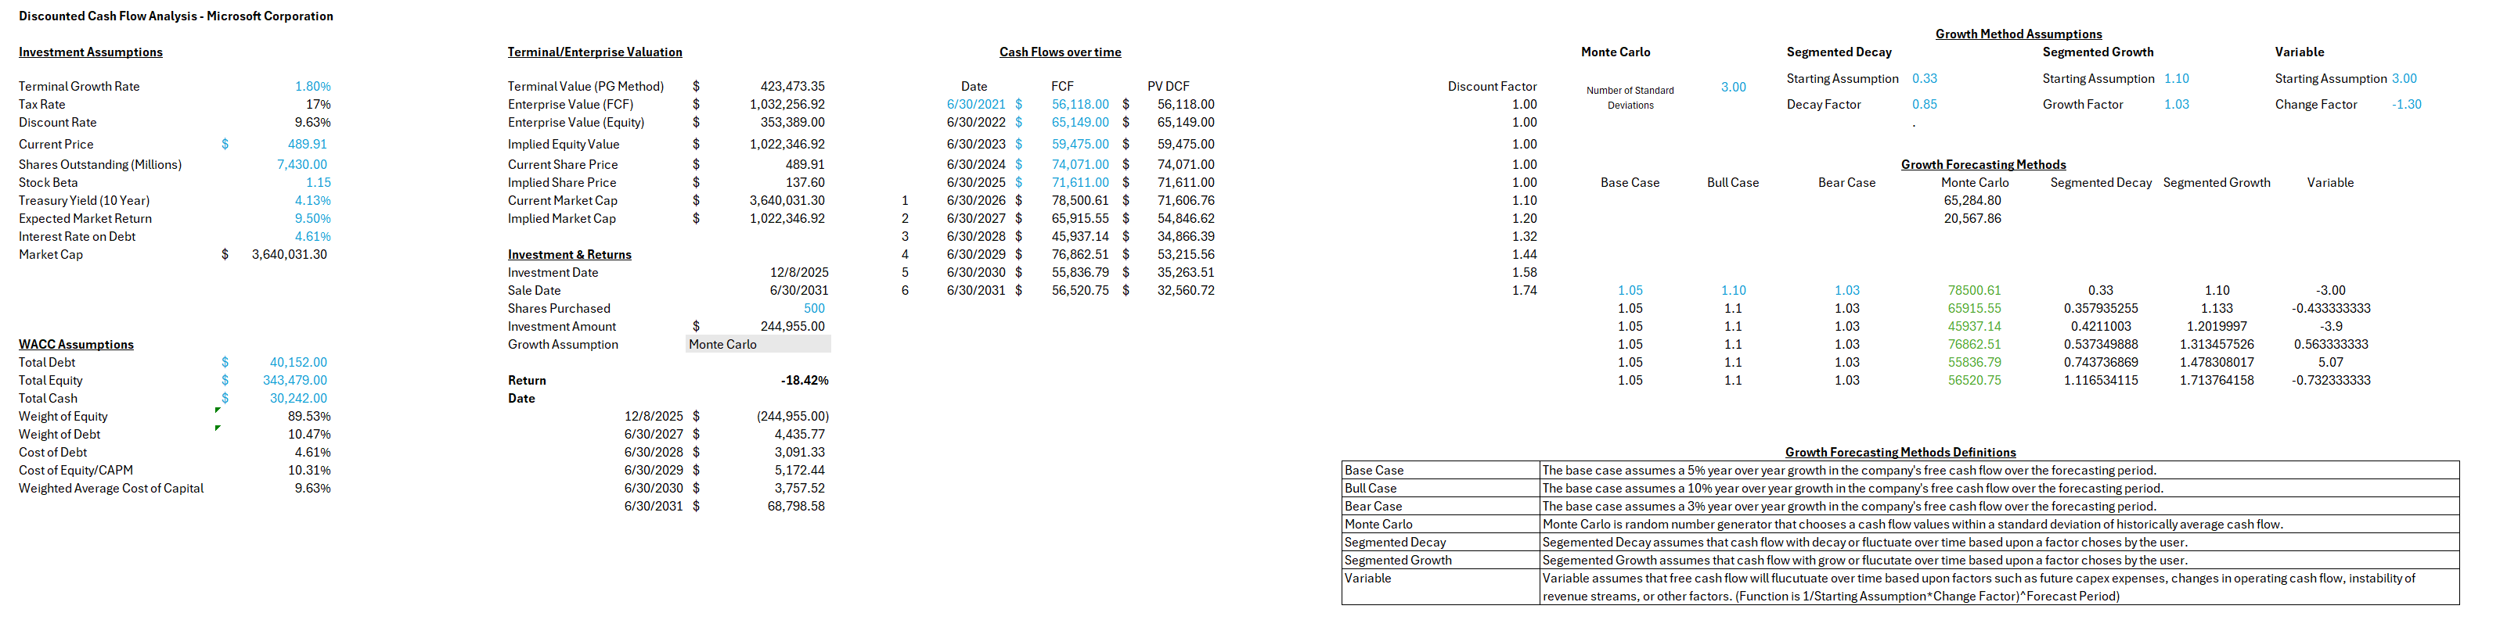Select the Current Price cell 489.91 under Investment Assumptions
The height and width of the screenshot is (620, 2518).
(x=307, y=144)
